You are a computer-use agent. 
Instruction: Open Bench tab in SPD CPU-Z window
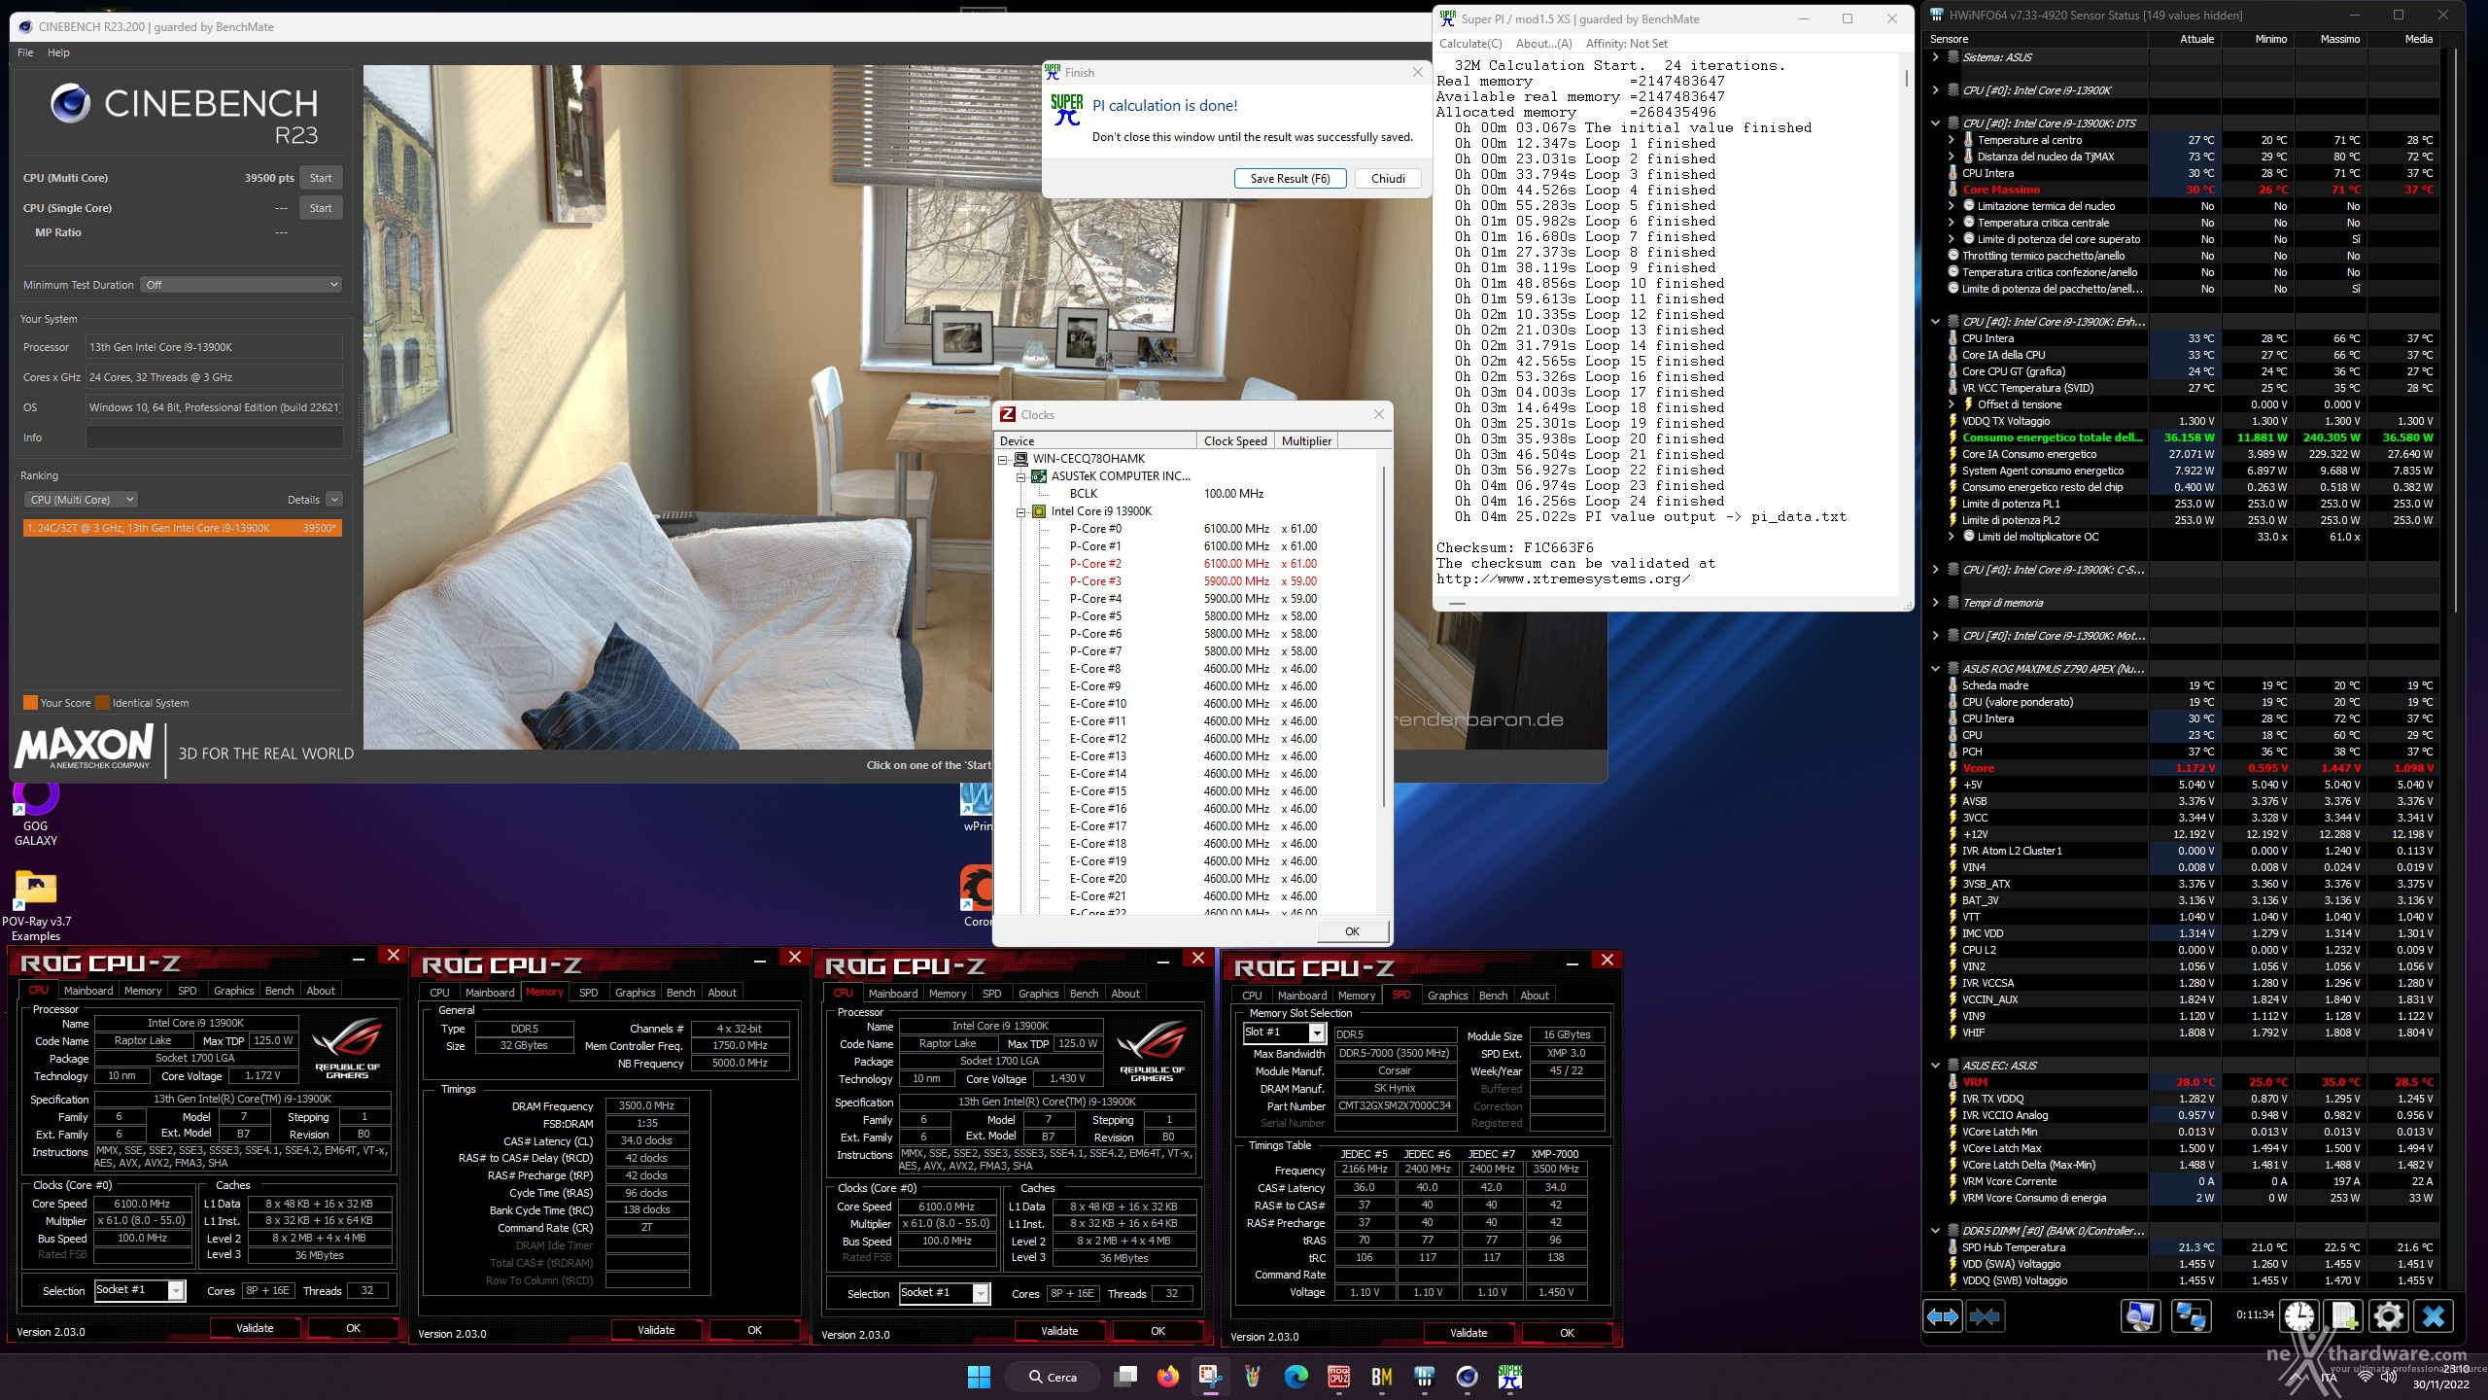1493,996
